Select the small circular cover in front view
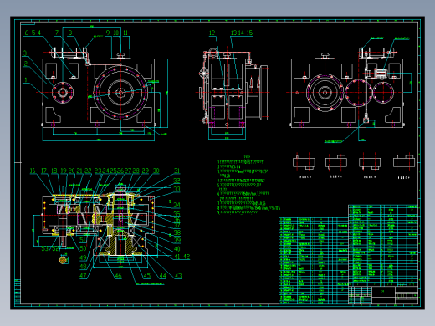 click(63, 93)
